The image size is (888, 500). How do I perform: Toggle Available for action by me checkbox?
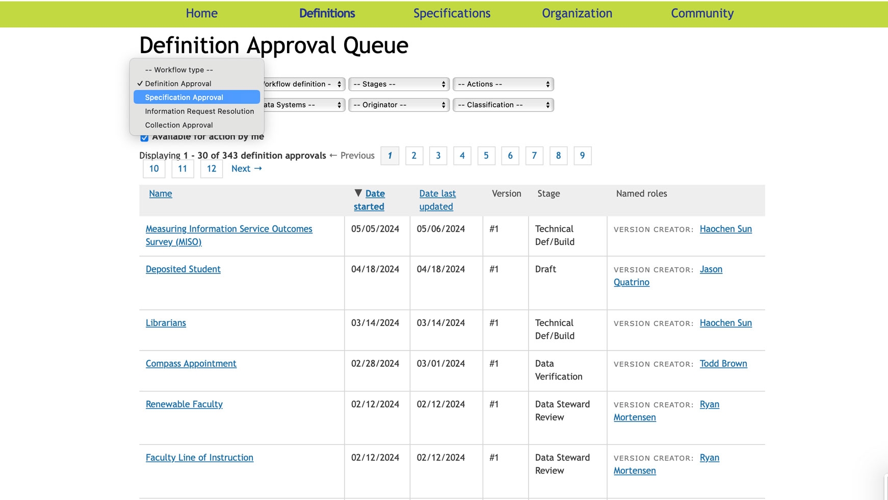(x=144, y=138)
